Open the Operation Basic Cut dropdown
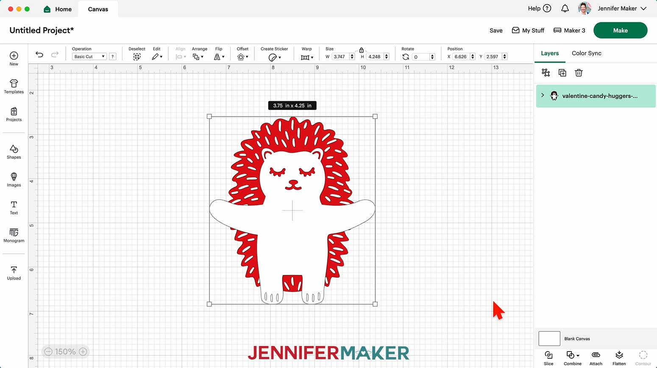This screenshot has width=657, height=368. (89, 57)
